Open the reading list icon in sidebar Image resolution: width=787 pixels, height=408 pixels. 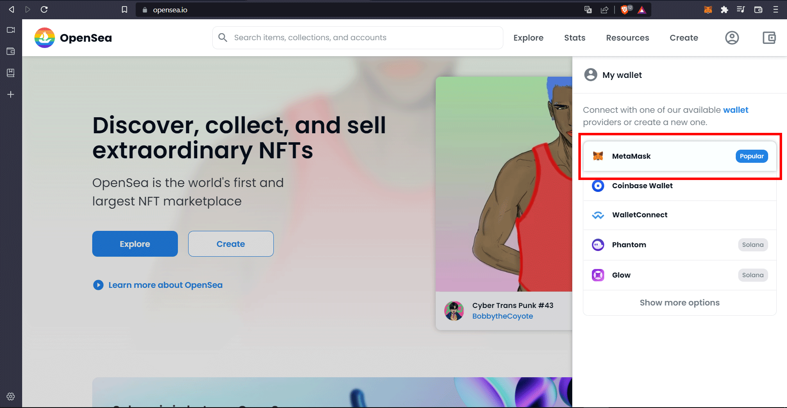pyautogui.click(x=11, y=73)
